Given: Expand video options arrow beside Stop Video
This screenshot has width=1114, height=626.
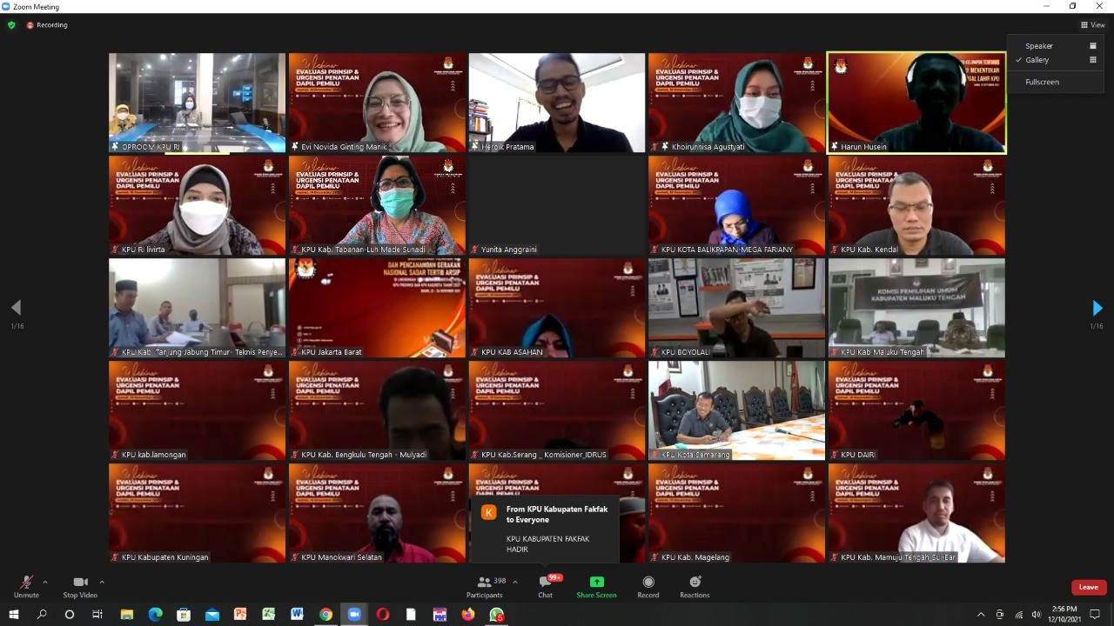Looking at the screenshot, I should point(102,582).
